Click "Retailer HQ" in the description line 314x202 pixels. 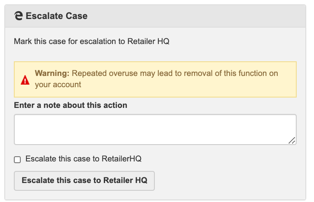coord(148,41)
